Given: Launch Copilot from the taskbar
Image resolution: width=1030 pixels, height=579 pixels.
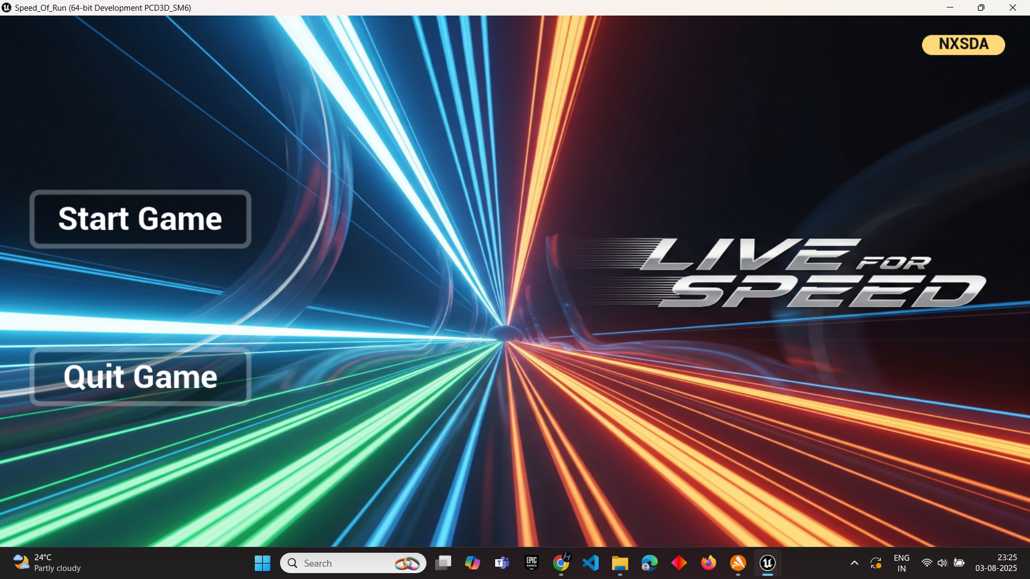Looking at the screenshot, I should pyautogui.click(x=473, y=563).
